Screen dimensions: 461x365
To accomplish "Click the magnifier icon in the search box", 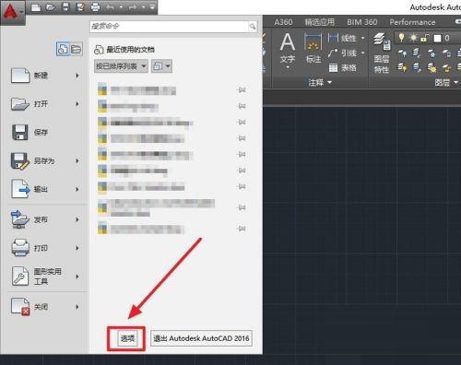I will tap(253, 27).
